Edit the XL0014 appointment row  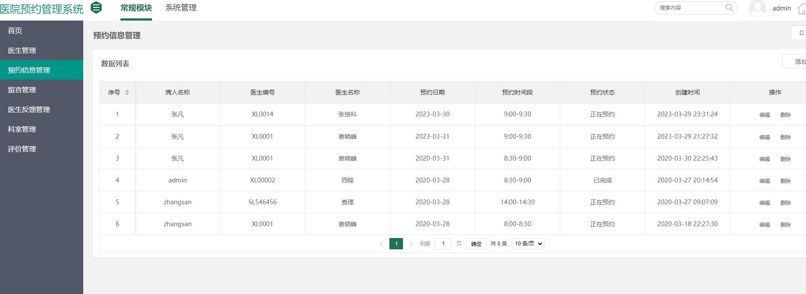[764, 115]
